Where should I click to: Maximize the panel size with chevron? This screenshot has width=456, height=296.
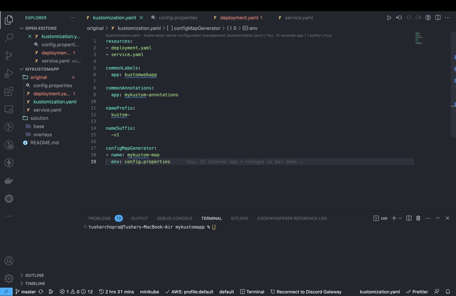click(438, 218)
